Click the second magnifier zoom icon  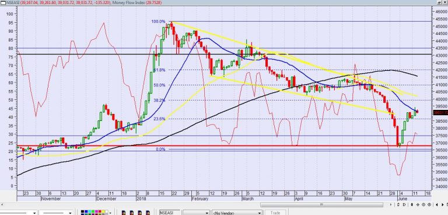429,204
